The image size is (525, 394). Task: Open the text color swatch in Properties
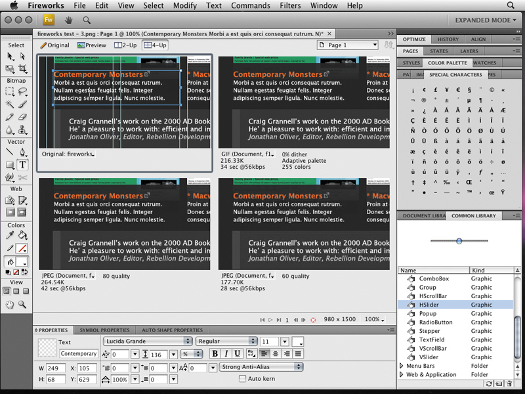(x=298, y=341)
